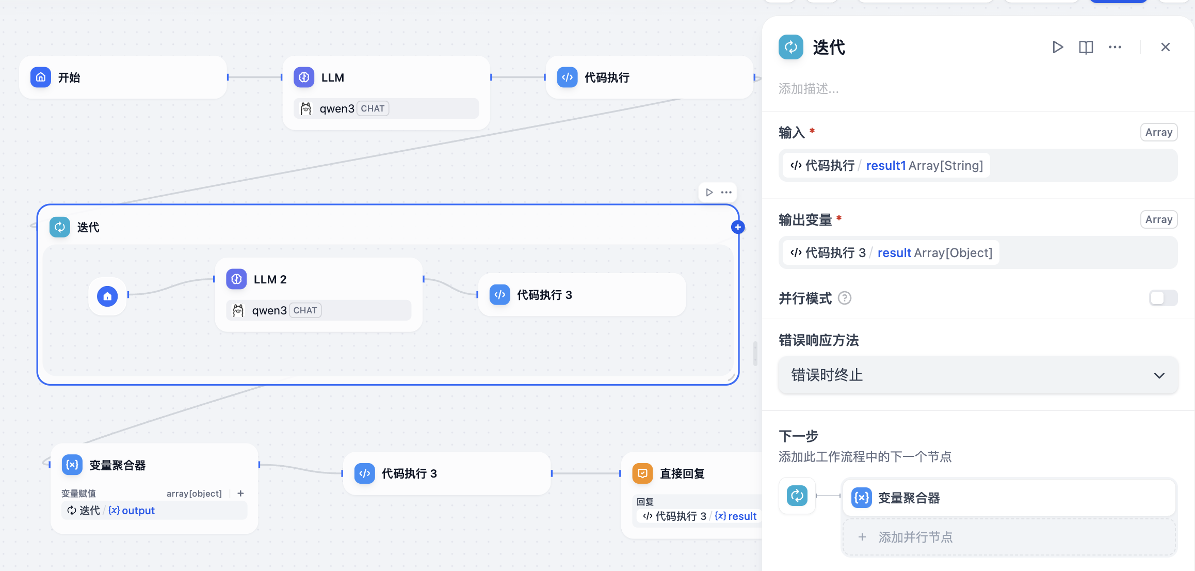The height and width of the screenshot is (571, 1195).
Task: Click the parallel mode help icon
Action: click(x=845, y=298)
